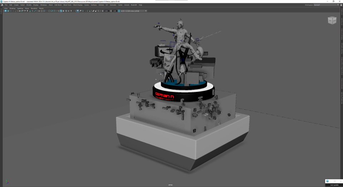Click the ViewCube in the viewport
The height and width of the screenshot is (187, 343).
332,20
